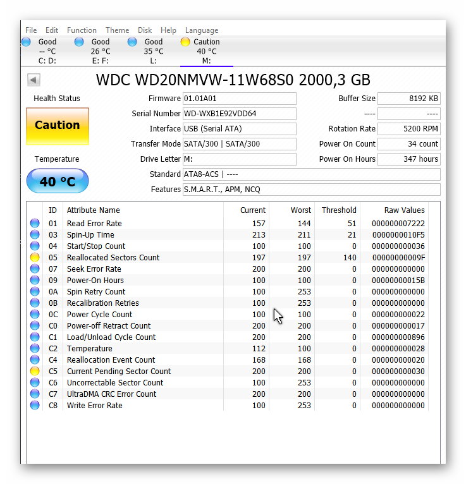Click the blue status dot for Read Error Rate
The height and width of the screenshot is (484, 466).
pos(35,223)
